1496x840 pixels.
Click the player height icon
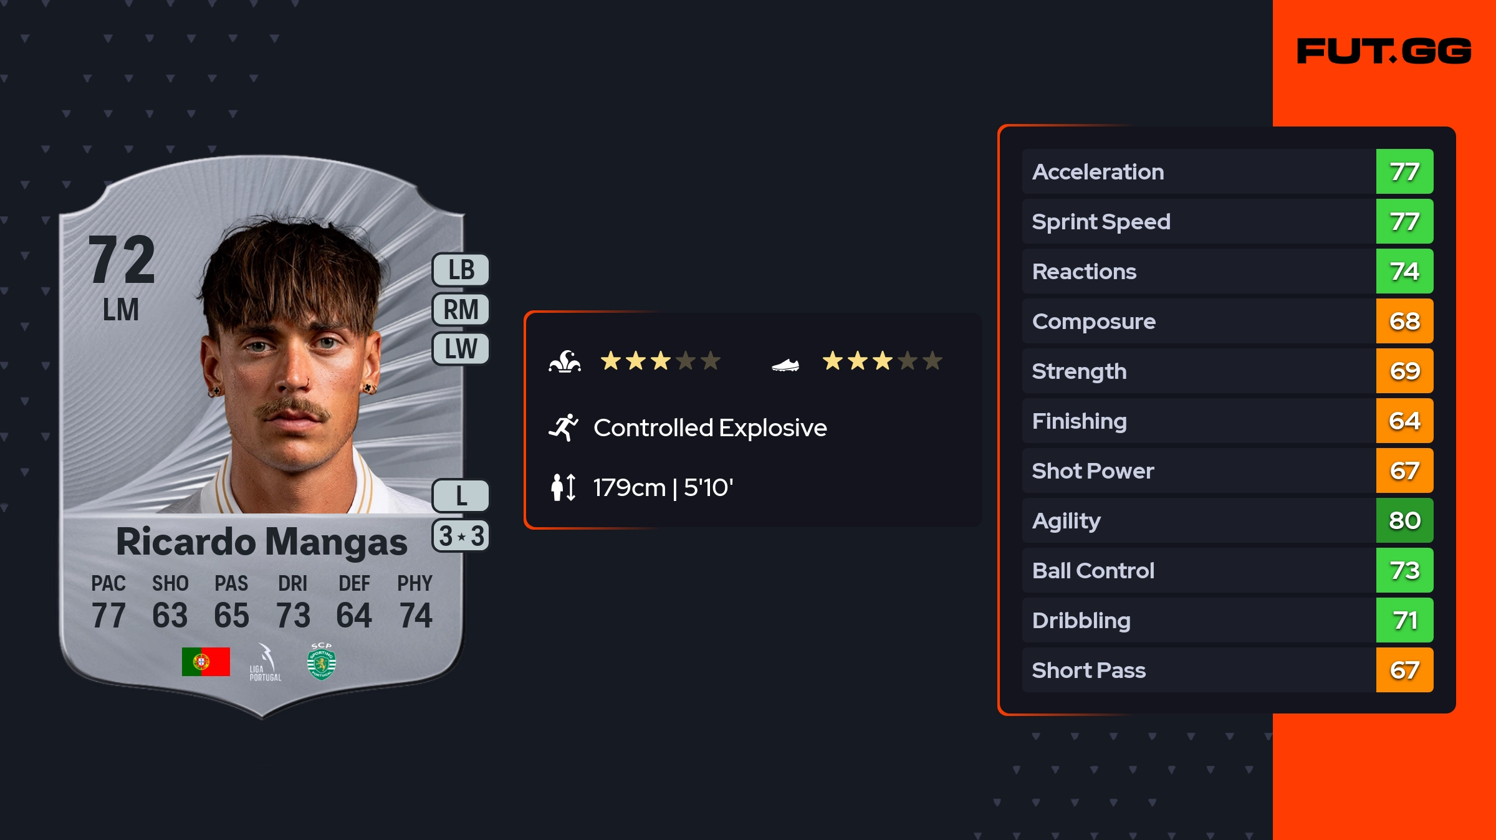pos(563,487)
